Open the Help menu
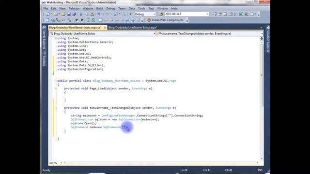310x174 pixels. tap(174, 9)
